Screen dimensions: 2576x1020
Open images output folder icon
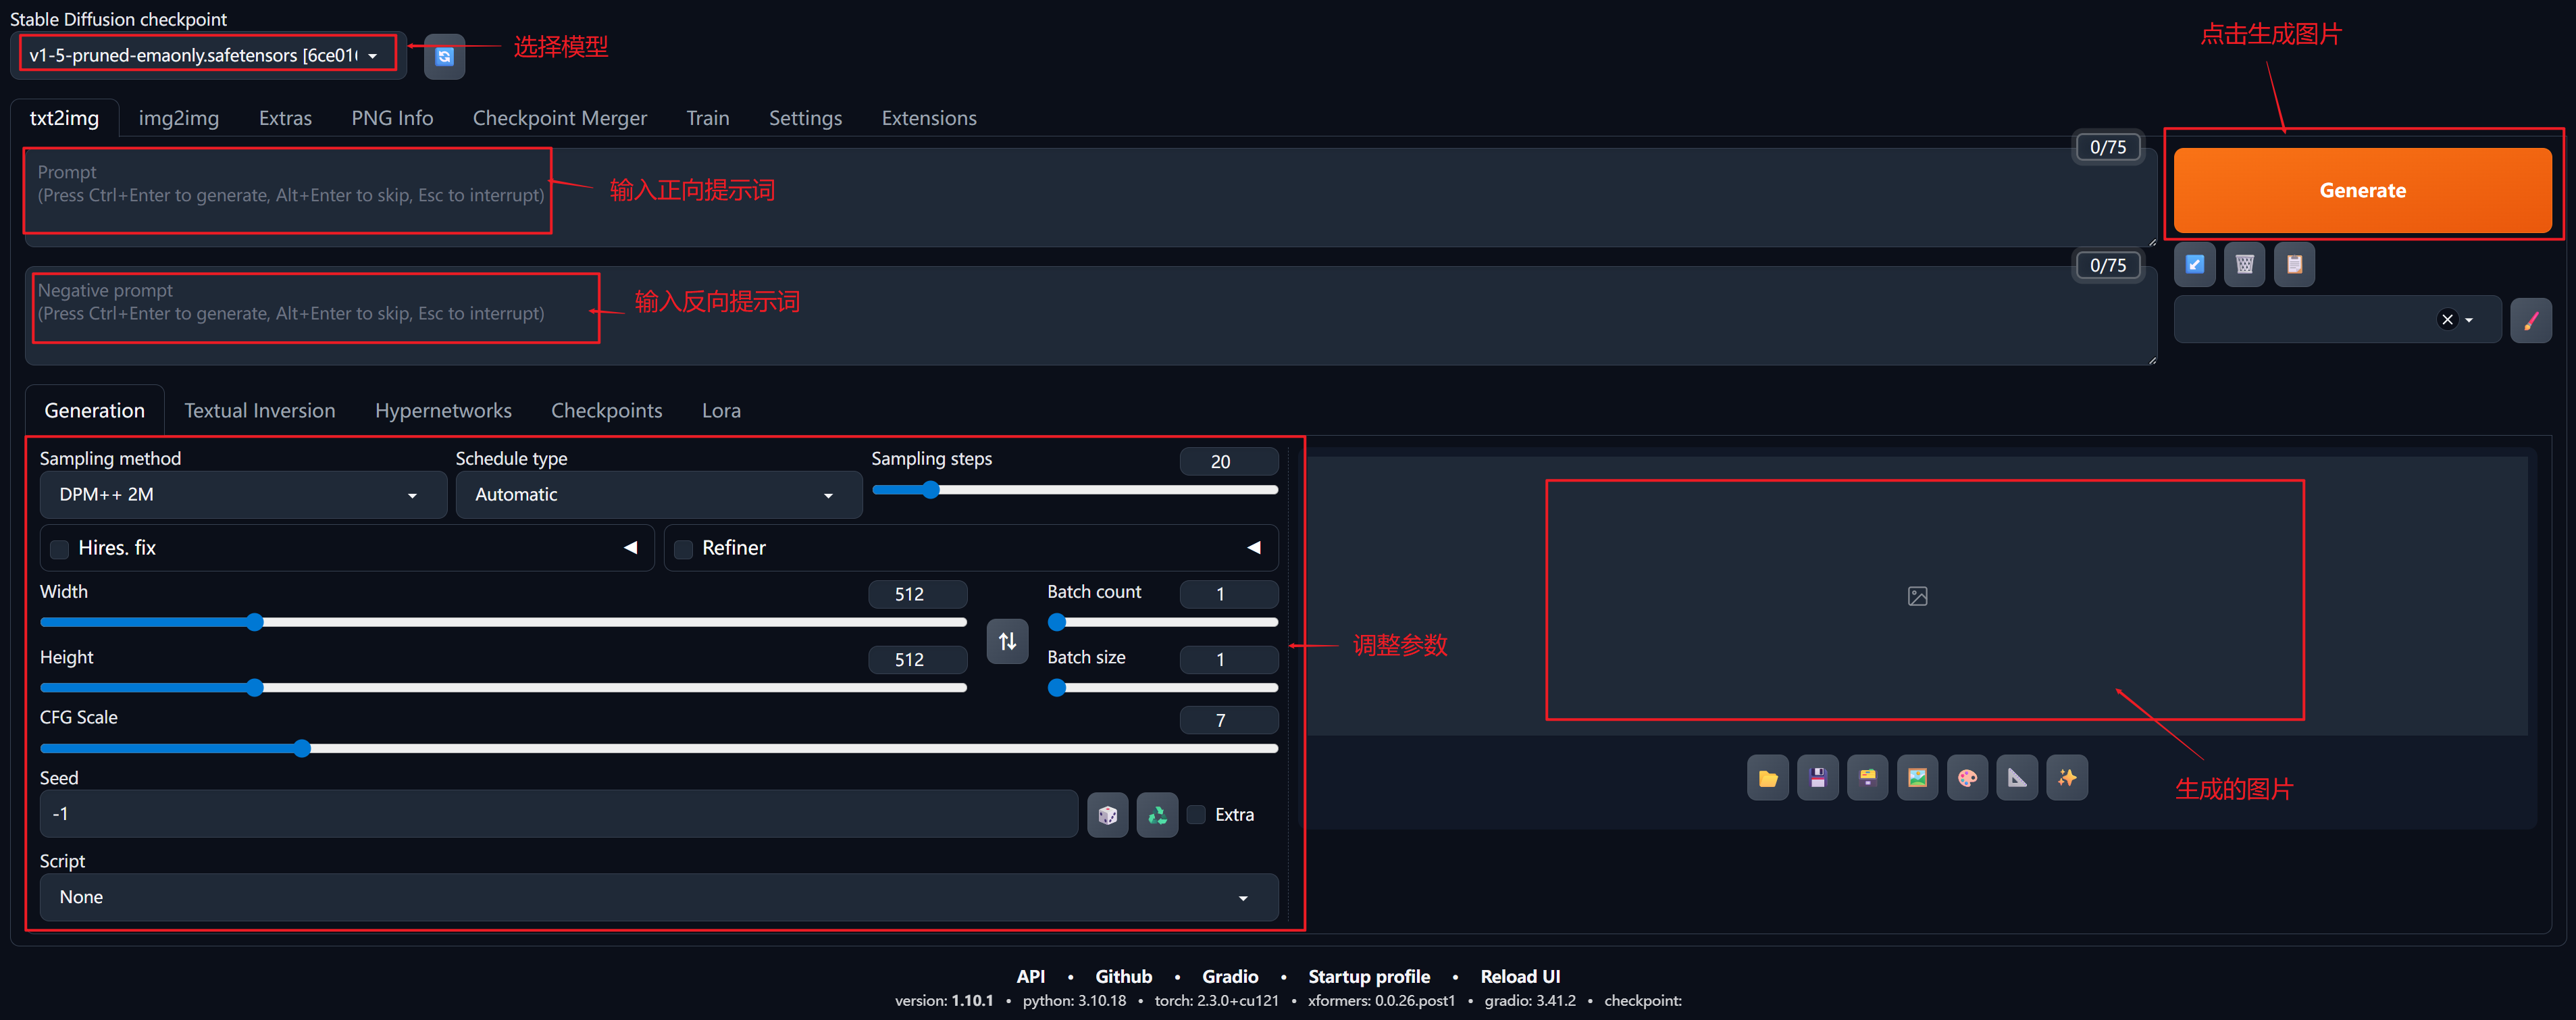point(1767,778)
